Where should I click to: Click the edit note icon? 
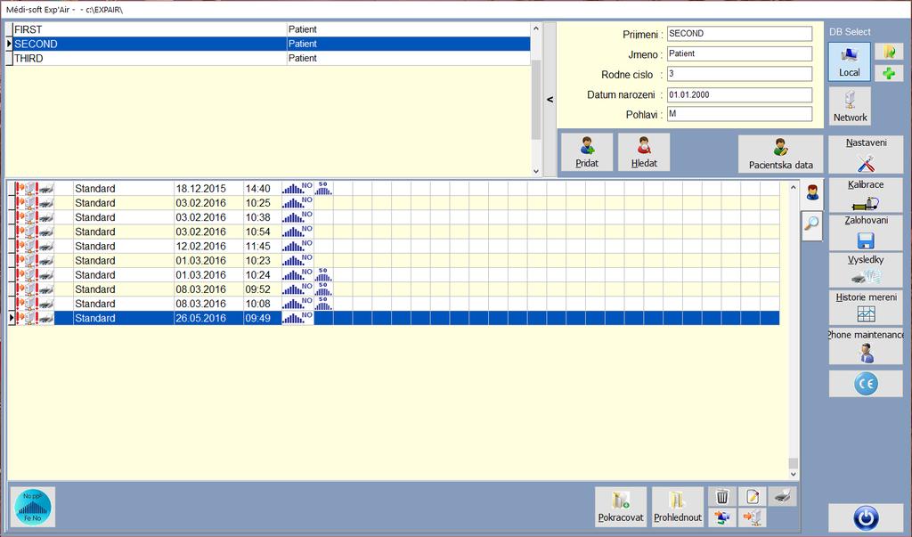(x=752, y=497)
